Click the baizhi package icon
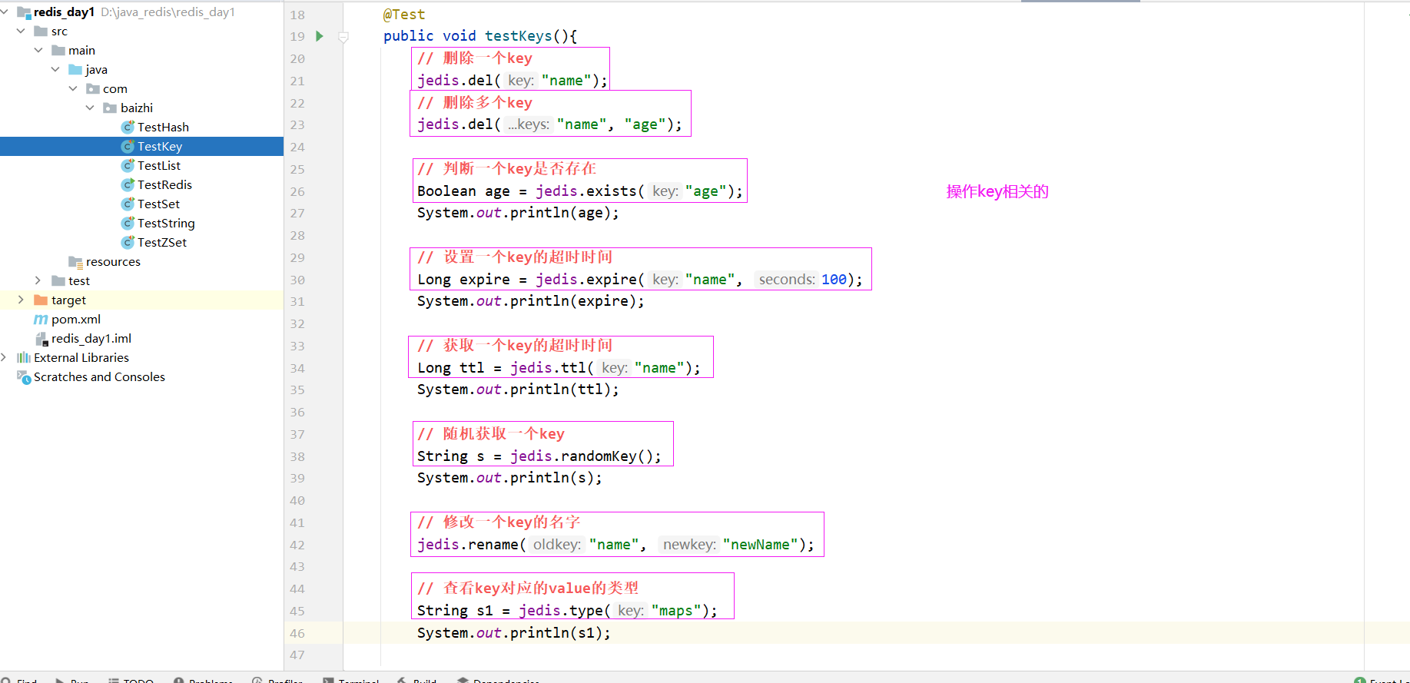This screenshot has width=1410, height=683. pyautogui.click(x=110, y=108)
